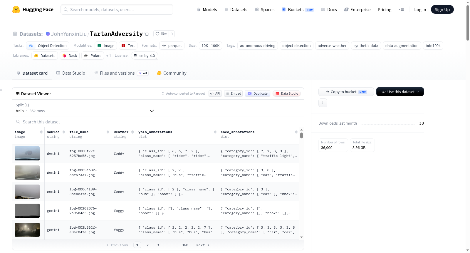Switch to the Dataset card tab

click(x=32, y=73)
